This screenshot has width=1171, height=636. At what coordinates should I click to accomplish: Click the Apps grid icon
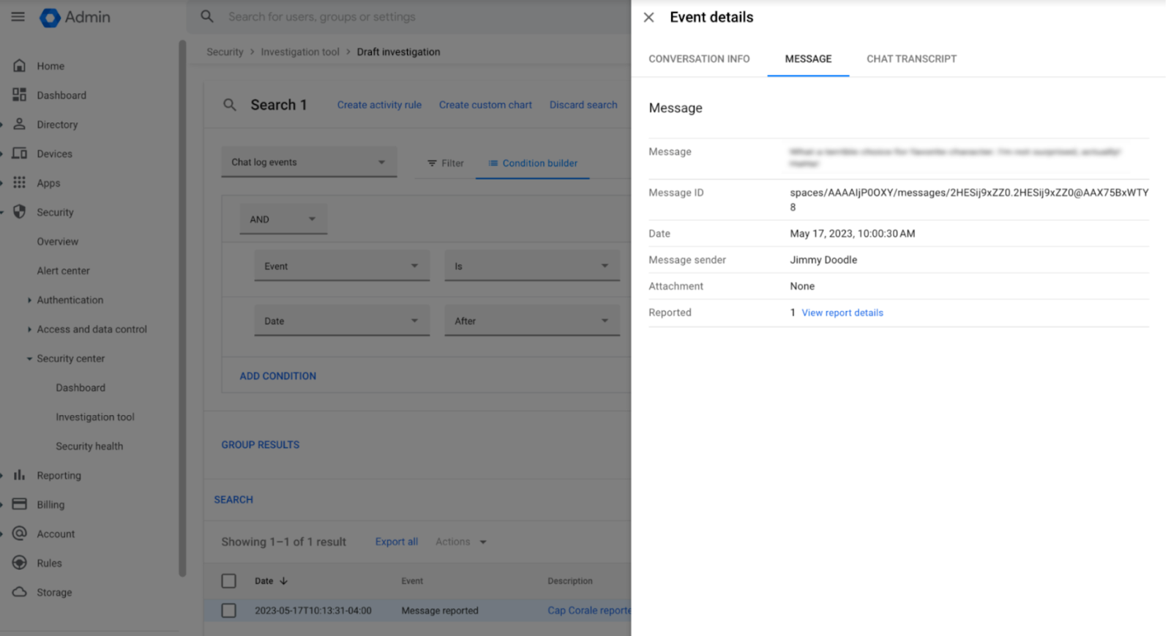[20, 183]
